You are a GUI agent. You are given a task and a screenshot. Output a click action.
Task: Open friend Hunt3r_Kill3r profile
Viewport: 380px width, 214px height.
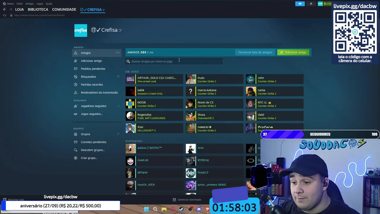[154, 186]
